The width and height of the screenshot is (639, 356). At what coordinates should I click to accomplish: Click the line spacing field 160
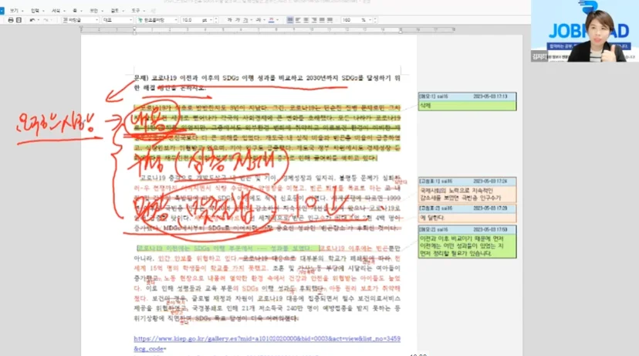click(350, 20)
